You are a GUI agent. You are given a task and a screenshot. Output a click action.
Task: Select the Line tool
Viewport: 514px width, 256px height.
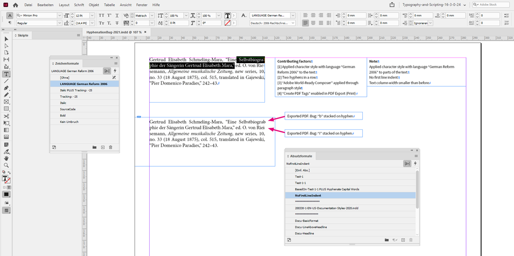pyautogui.click(x=6, y=81)
